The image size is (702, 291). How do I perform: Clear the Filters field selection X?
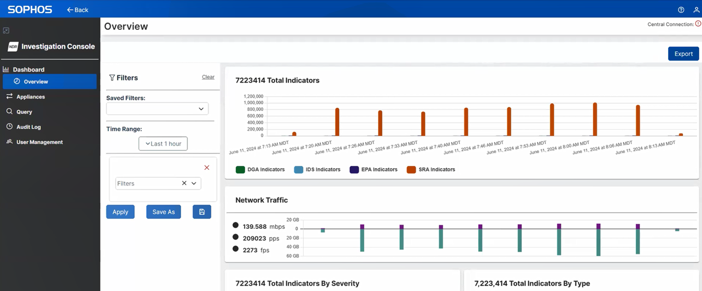click(x=184, y=183)
